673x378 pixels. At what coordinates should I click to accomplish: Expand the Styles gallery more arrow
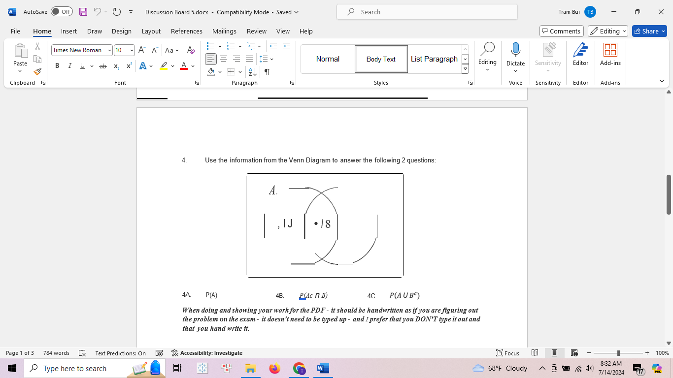click(465, 69)
